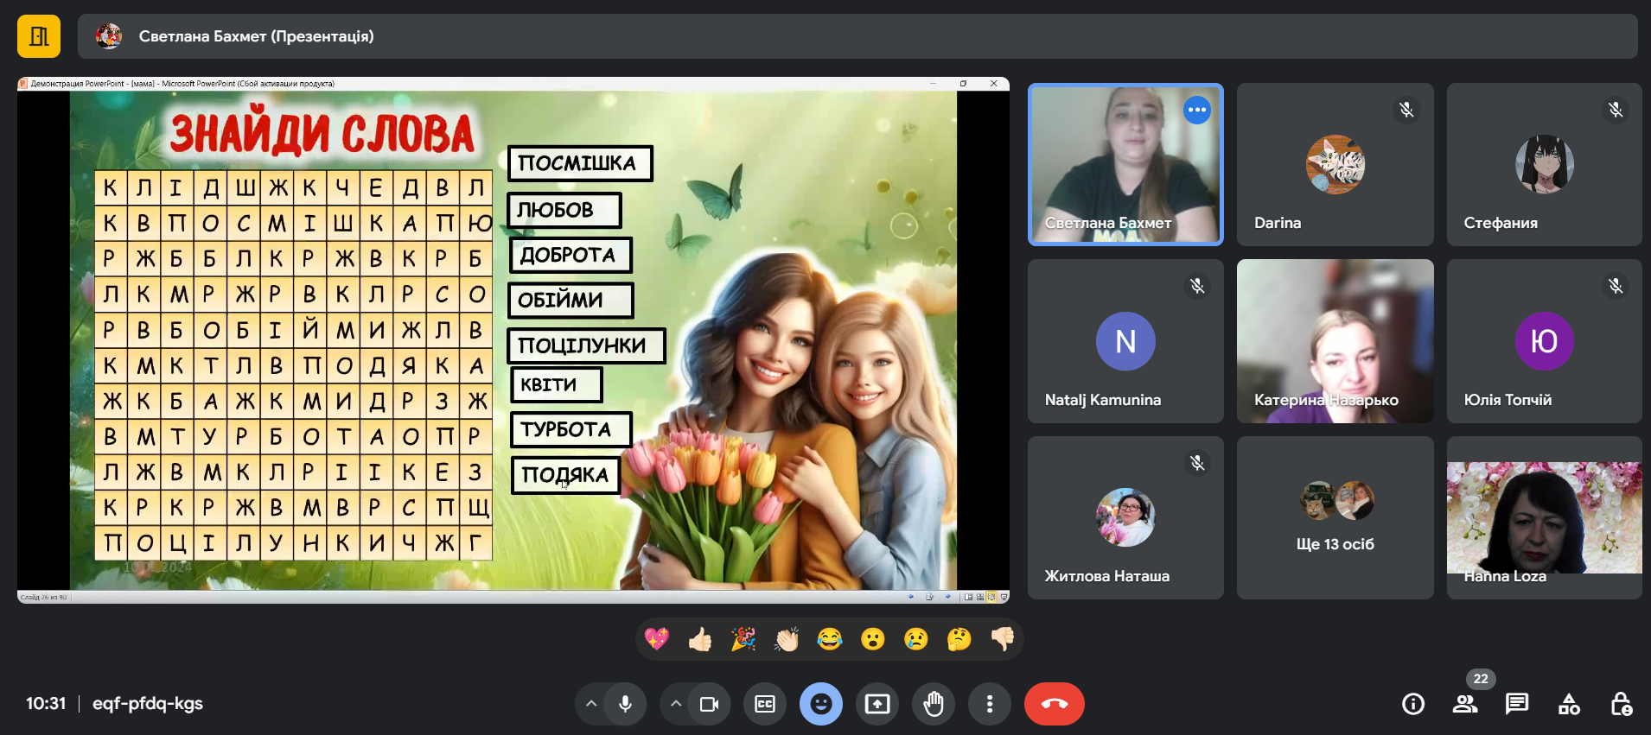Toggle closed captions
The width and height of the screenshot is (1651, 735).
pos(765,704)
